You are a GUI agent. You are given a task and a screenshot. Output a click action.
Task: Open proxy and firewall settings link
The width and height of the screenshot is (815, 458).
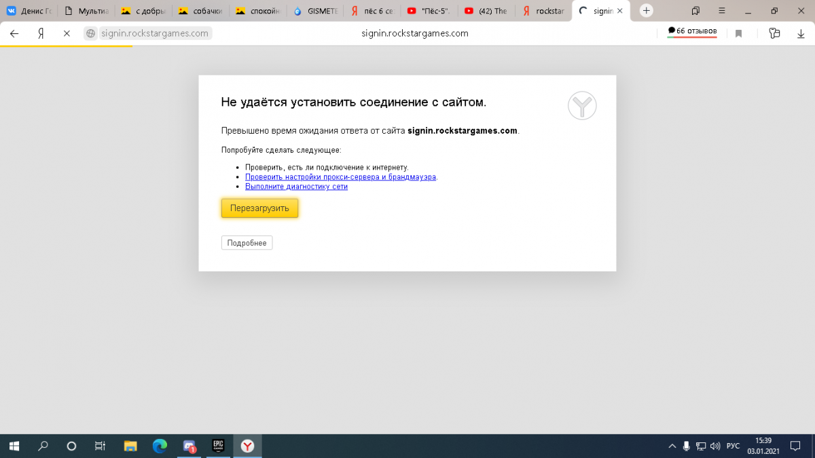[x=340, y=176]
